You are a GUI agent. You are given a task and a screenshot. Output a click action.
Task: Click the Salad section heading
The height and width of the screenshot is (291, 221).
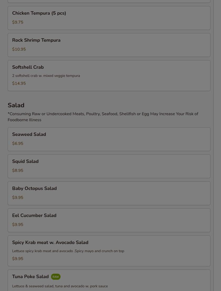pyautogui.click(x=16, y=105)
